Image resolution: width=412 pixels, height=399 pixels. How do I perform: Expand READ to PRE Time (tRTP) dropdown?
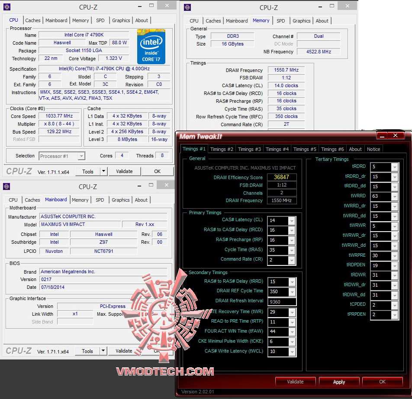pyautogui.click(x=292, y=322)
